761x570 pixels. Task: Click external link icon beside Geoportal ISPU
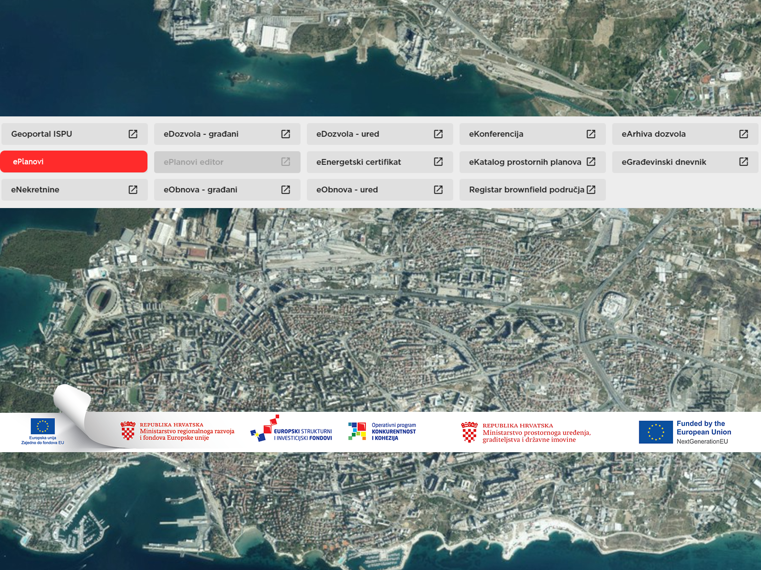click(x=133, y=134)
